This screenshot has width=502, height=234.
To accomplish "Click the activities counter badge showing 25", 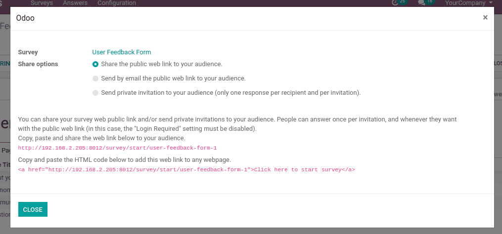I will pyautogui.click(x=403, y=1).
